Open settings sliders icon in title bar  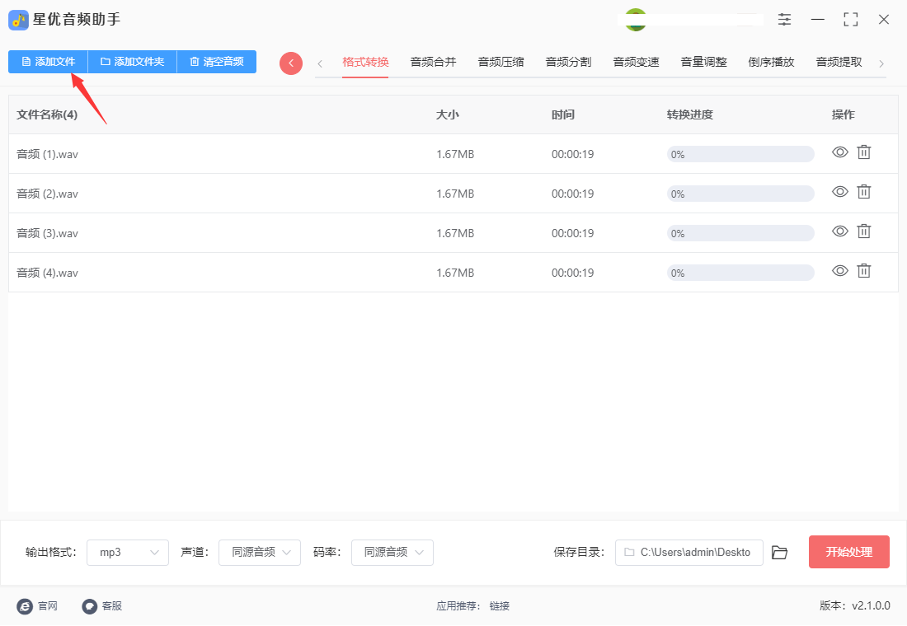784,19
